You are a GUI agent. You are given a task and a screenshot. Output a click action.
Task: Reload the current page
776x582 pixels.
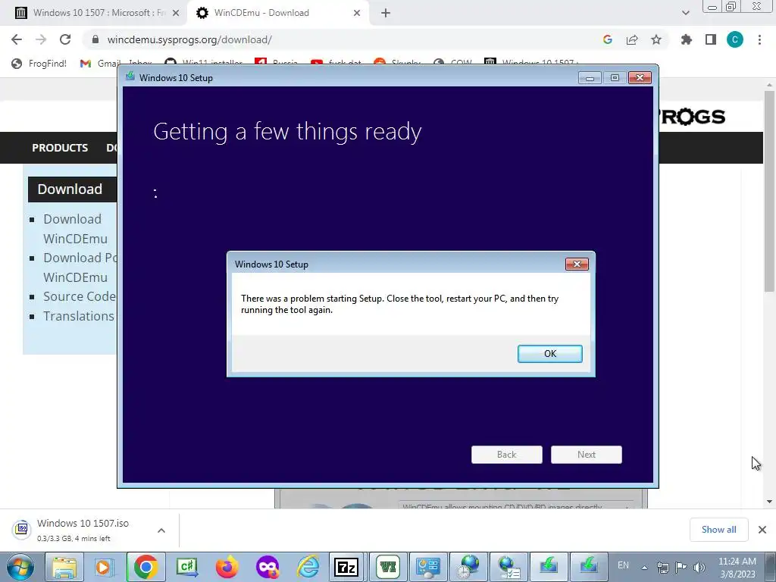click(65, 39)
